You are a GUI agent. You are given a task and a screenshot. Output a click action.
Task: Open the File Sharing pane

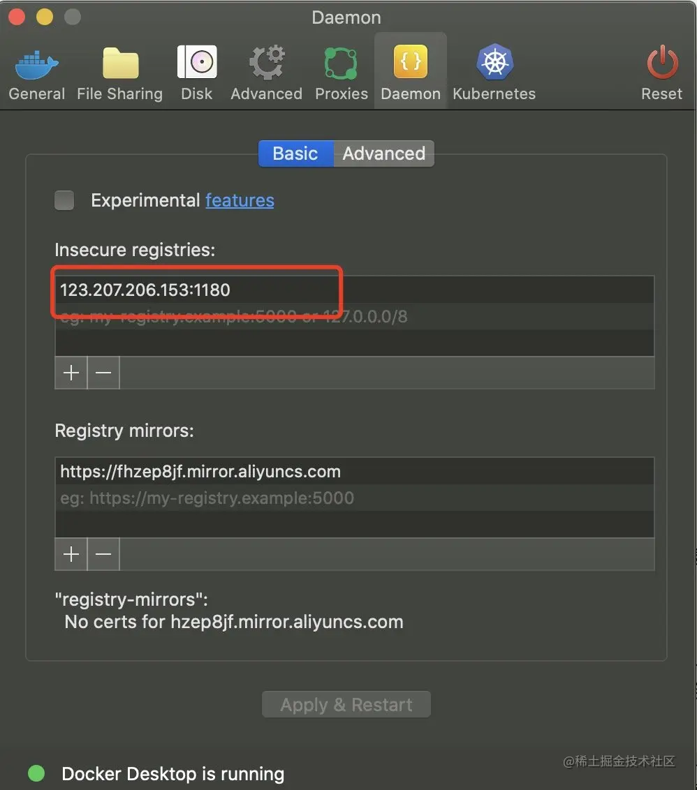pyautogui.click(x=120, y=73)
